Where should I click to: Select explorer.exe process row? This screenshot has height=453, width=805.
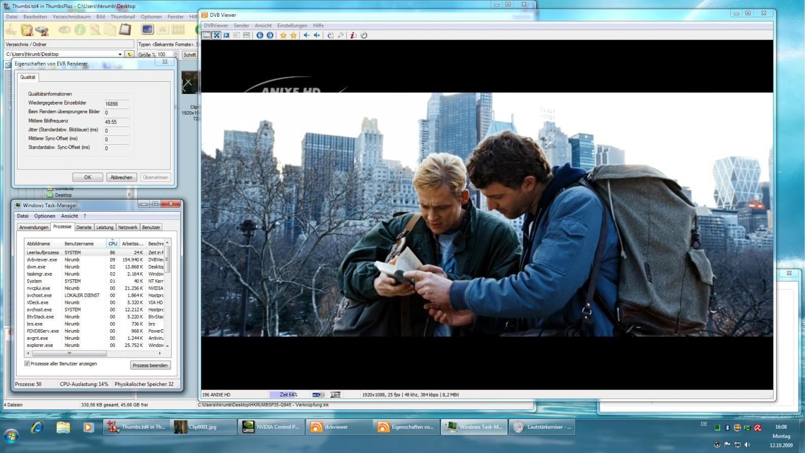tap(95, 345)
